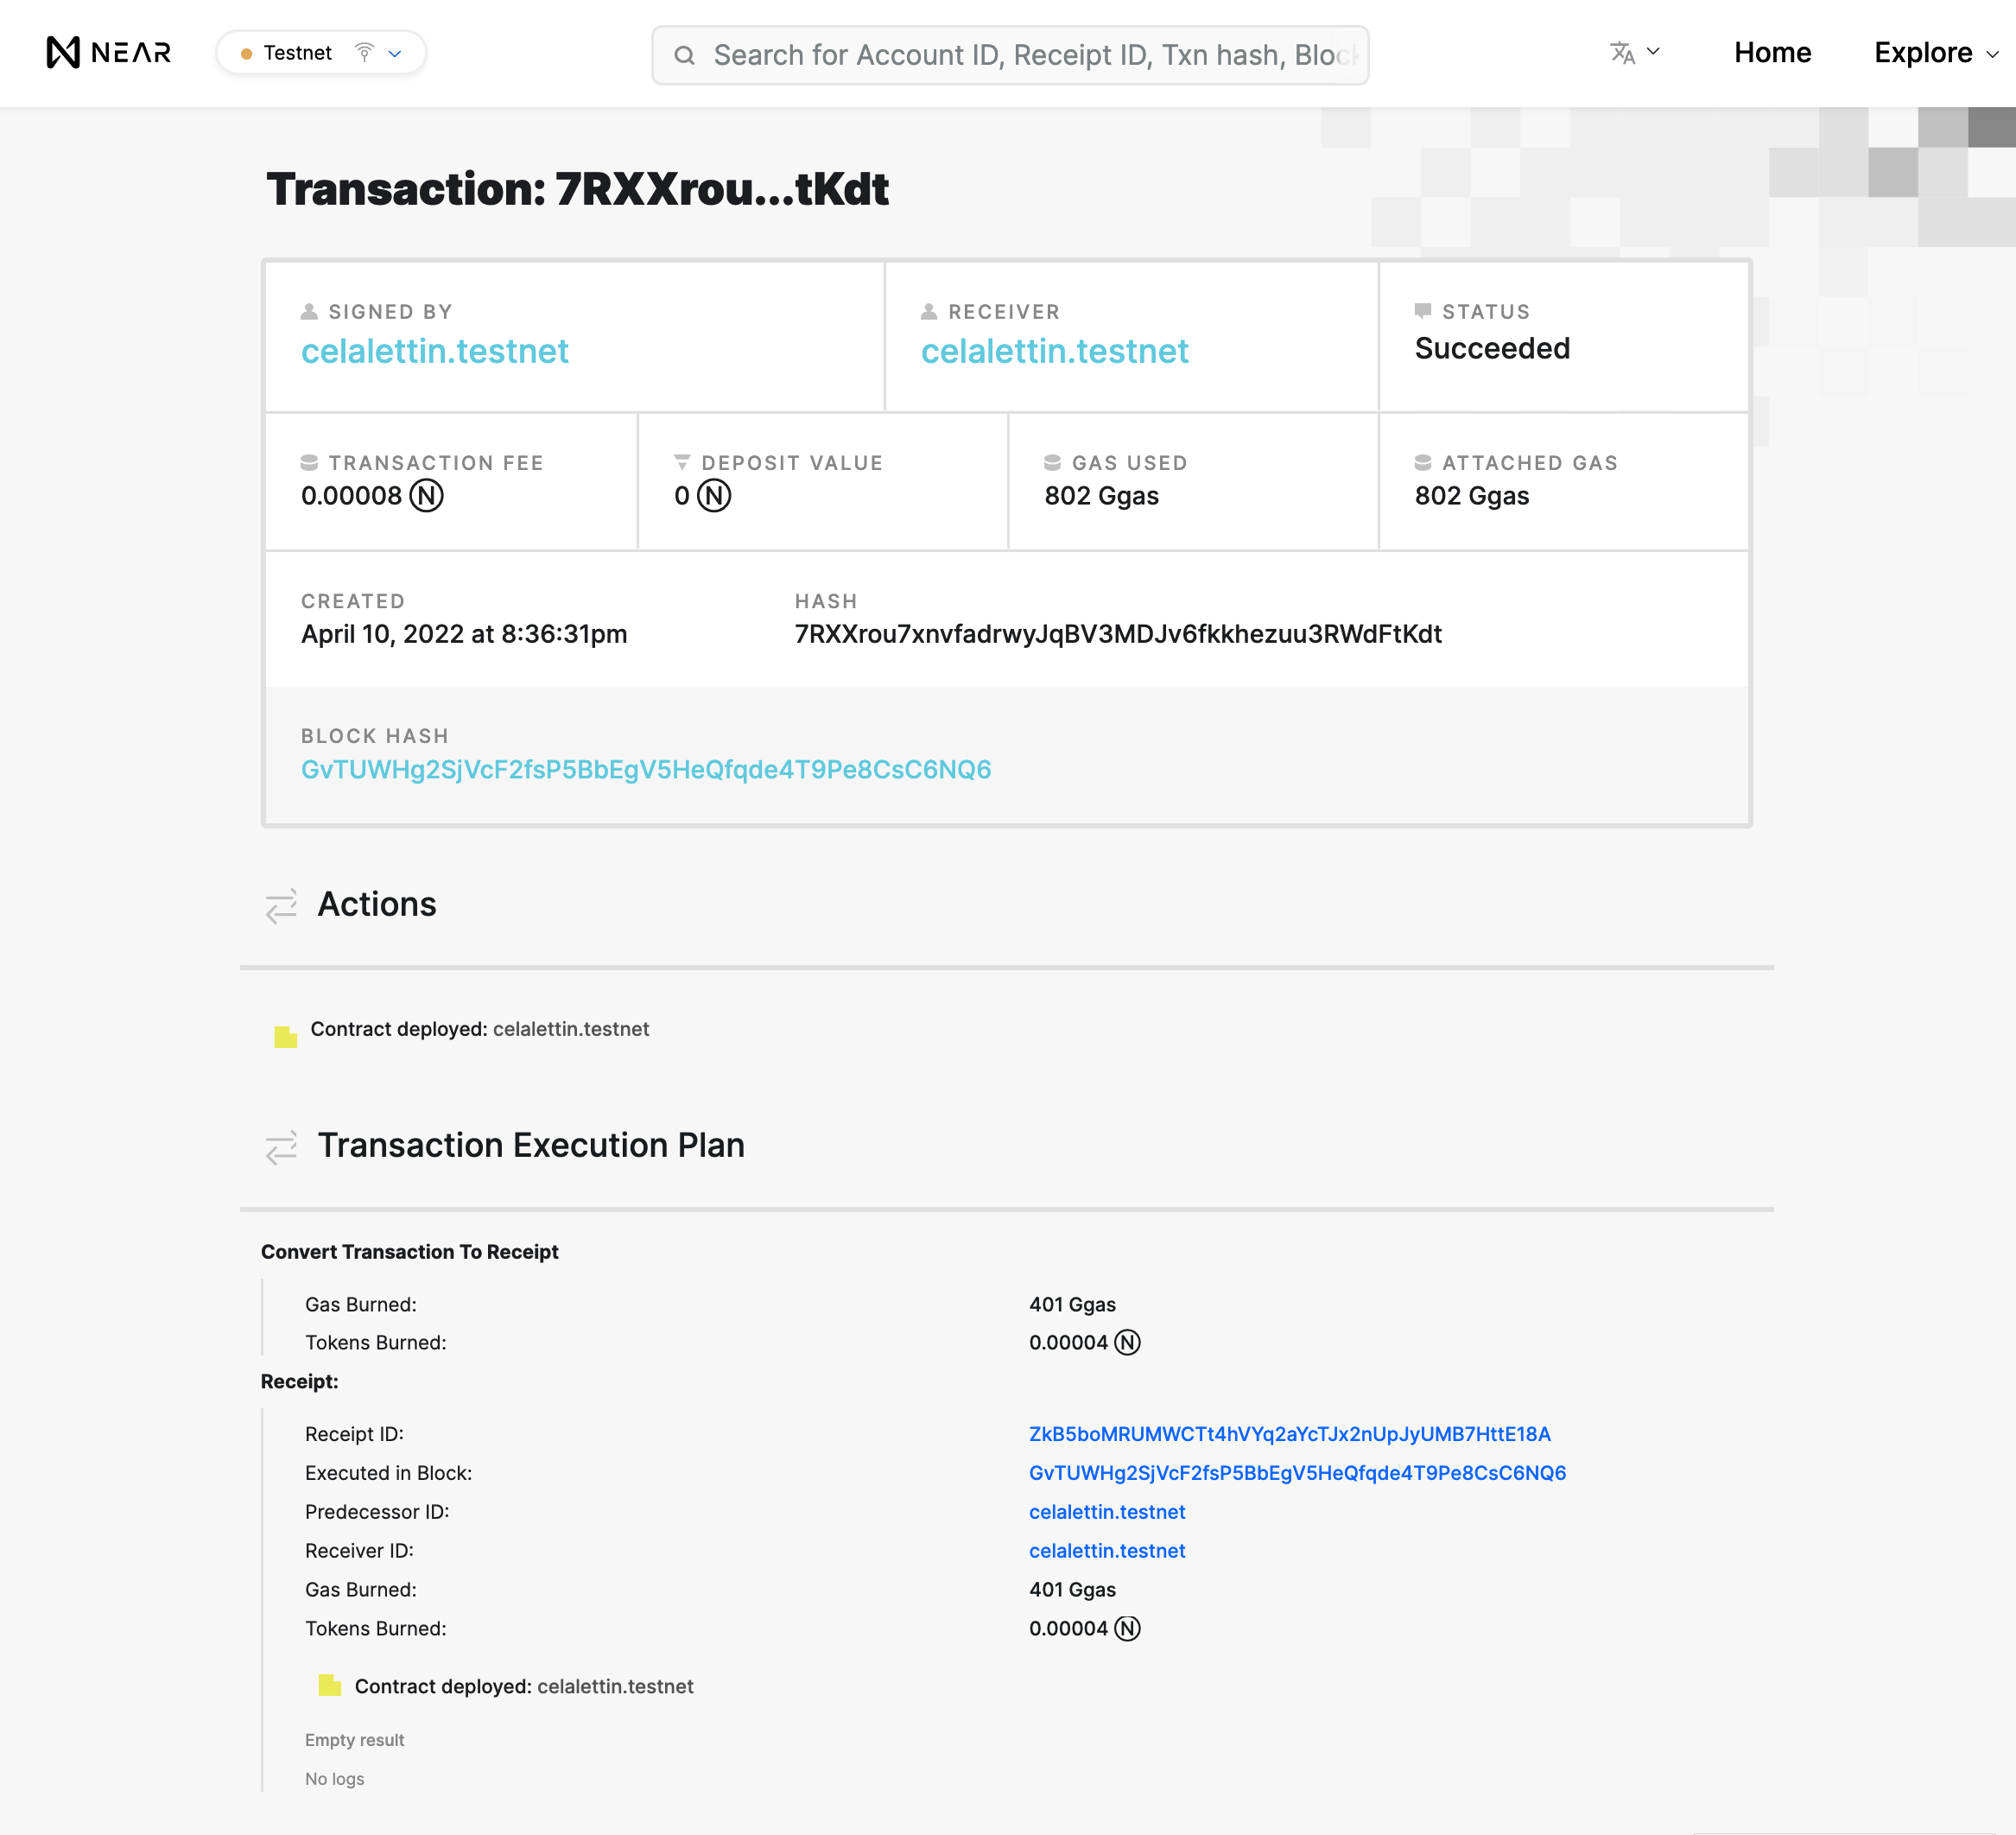Open the language translation selector
This screenshot has width=2016, height=1835.
1634,52
